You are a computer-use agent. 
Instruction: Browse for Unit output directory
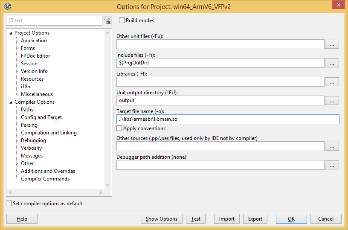[332, 100]
